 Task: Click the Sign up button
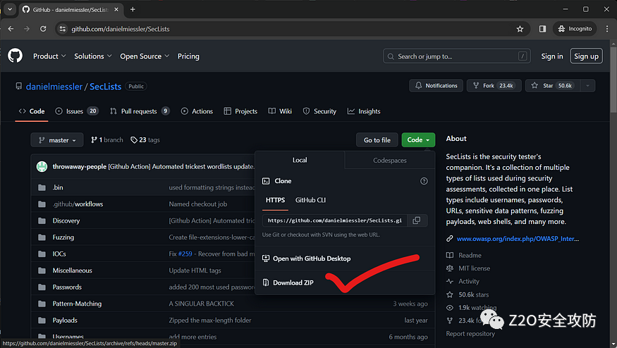(586, 56)
